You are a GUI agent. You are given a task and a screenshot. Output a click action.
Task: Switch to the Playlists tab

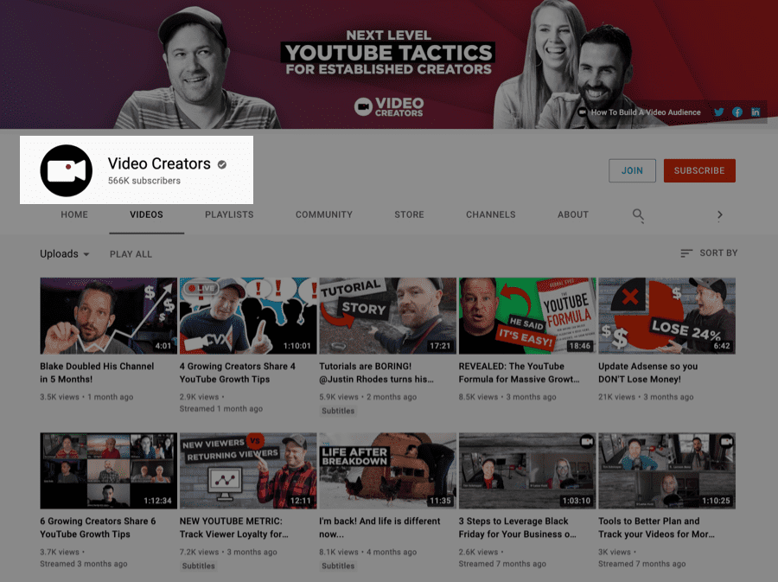pyautogui.click(x=229, y=214)
